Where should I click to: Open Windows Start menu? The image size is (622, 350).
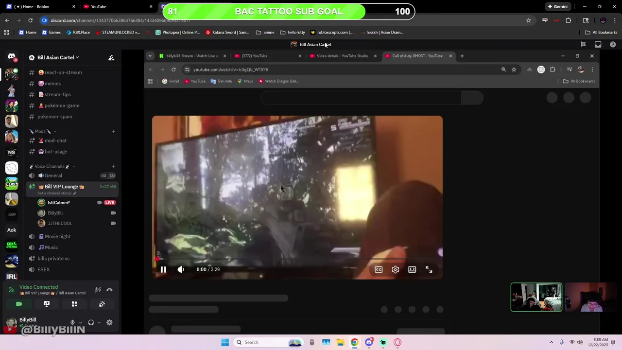click(225, 342)
